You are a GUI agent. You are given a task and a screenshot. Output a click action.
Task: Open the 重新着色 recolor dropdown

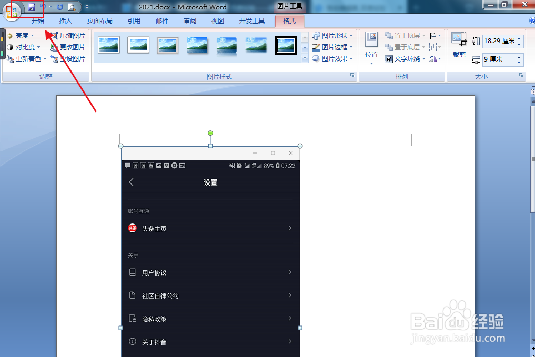[x=27, y=59]
